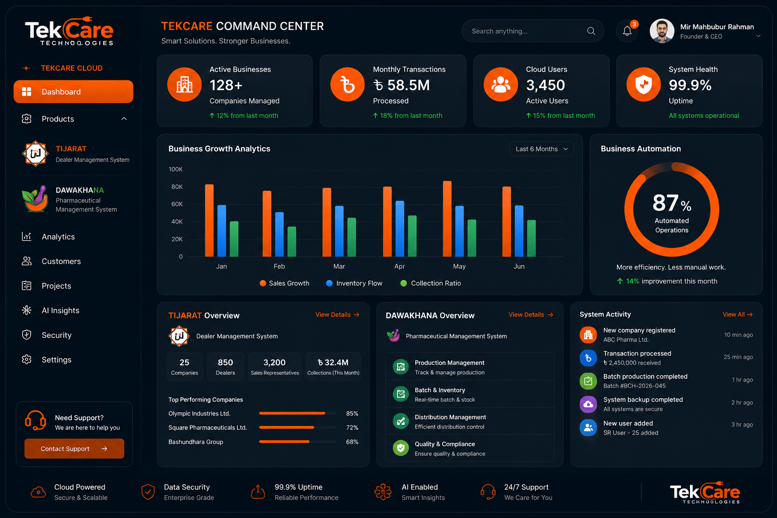This screenshot has width=777, height=518.
Task: Toggle the Inventory Flow legend series
Action: (354, 283)
